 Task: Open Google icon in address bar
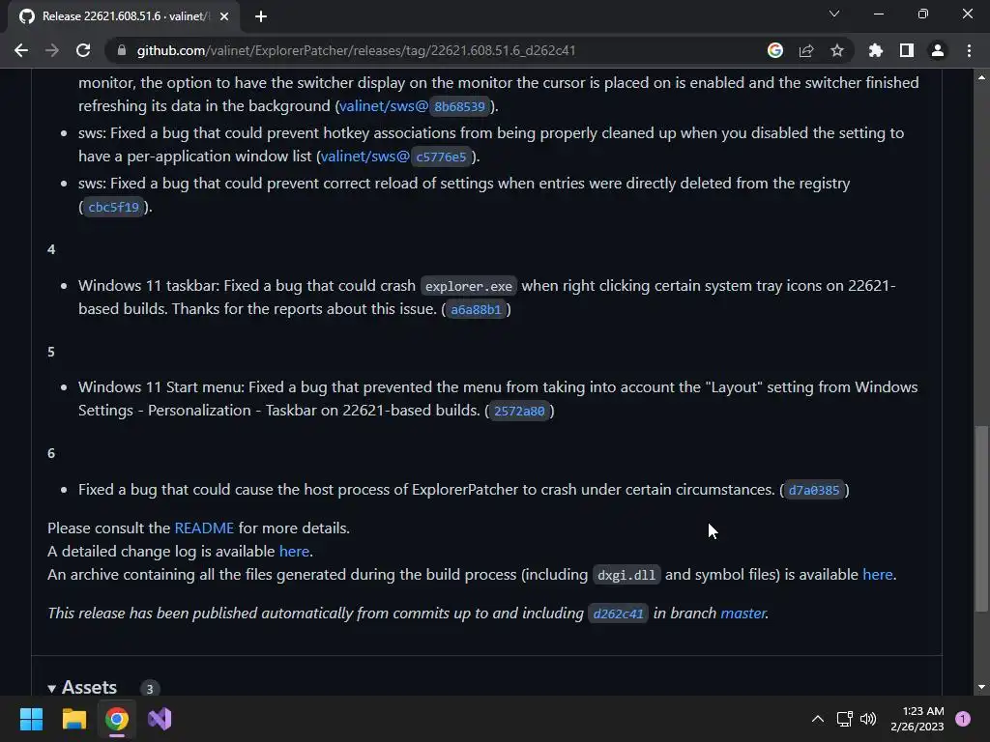tap(774, 50)
